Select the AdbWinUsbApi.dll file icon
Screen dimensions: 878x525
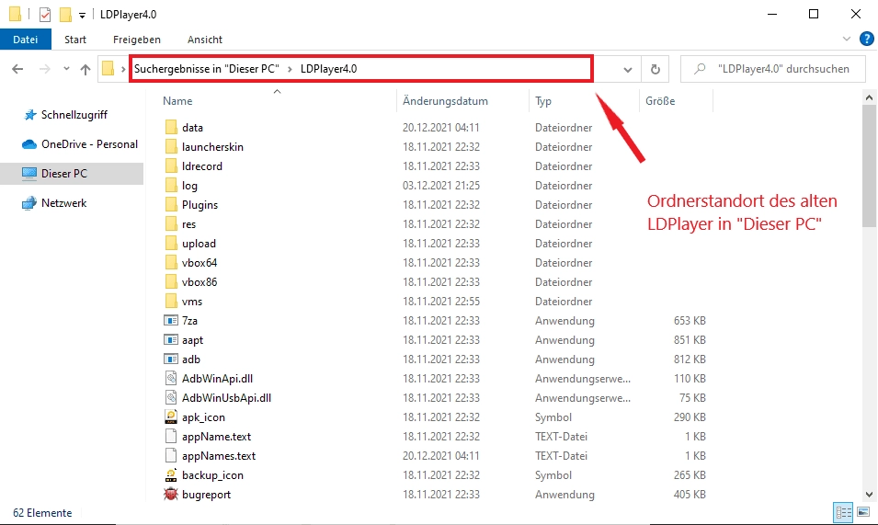click(171, 398)
